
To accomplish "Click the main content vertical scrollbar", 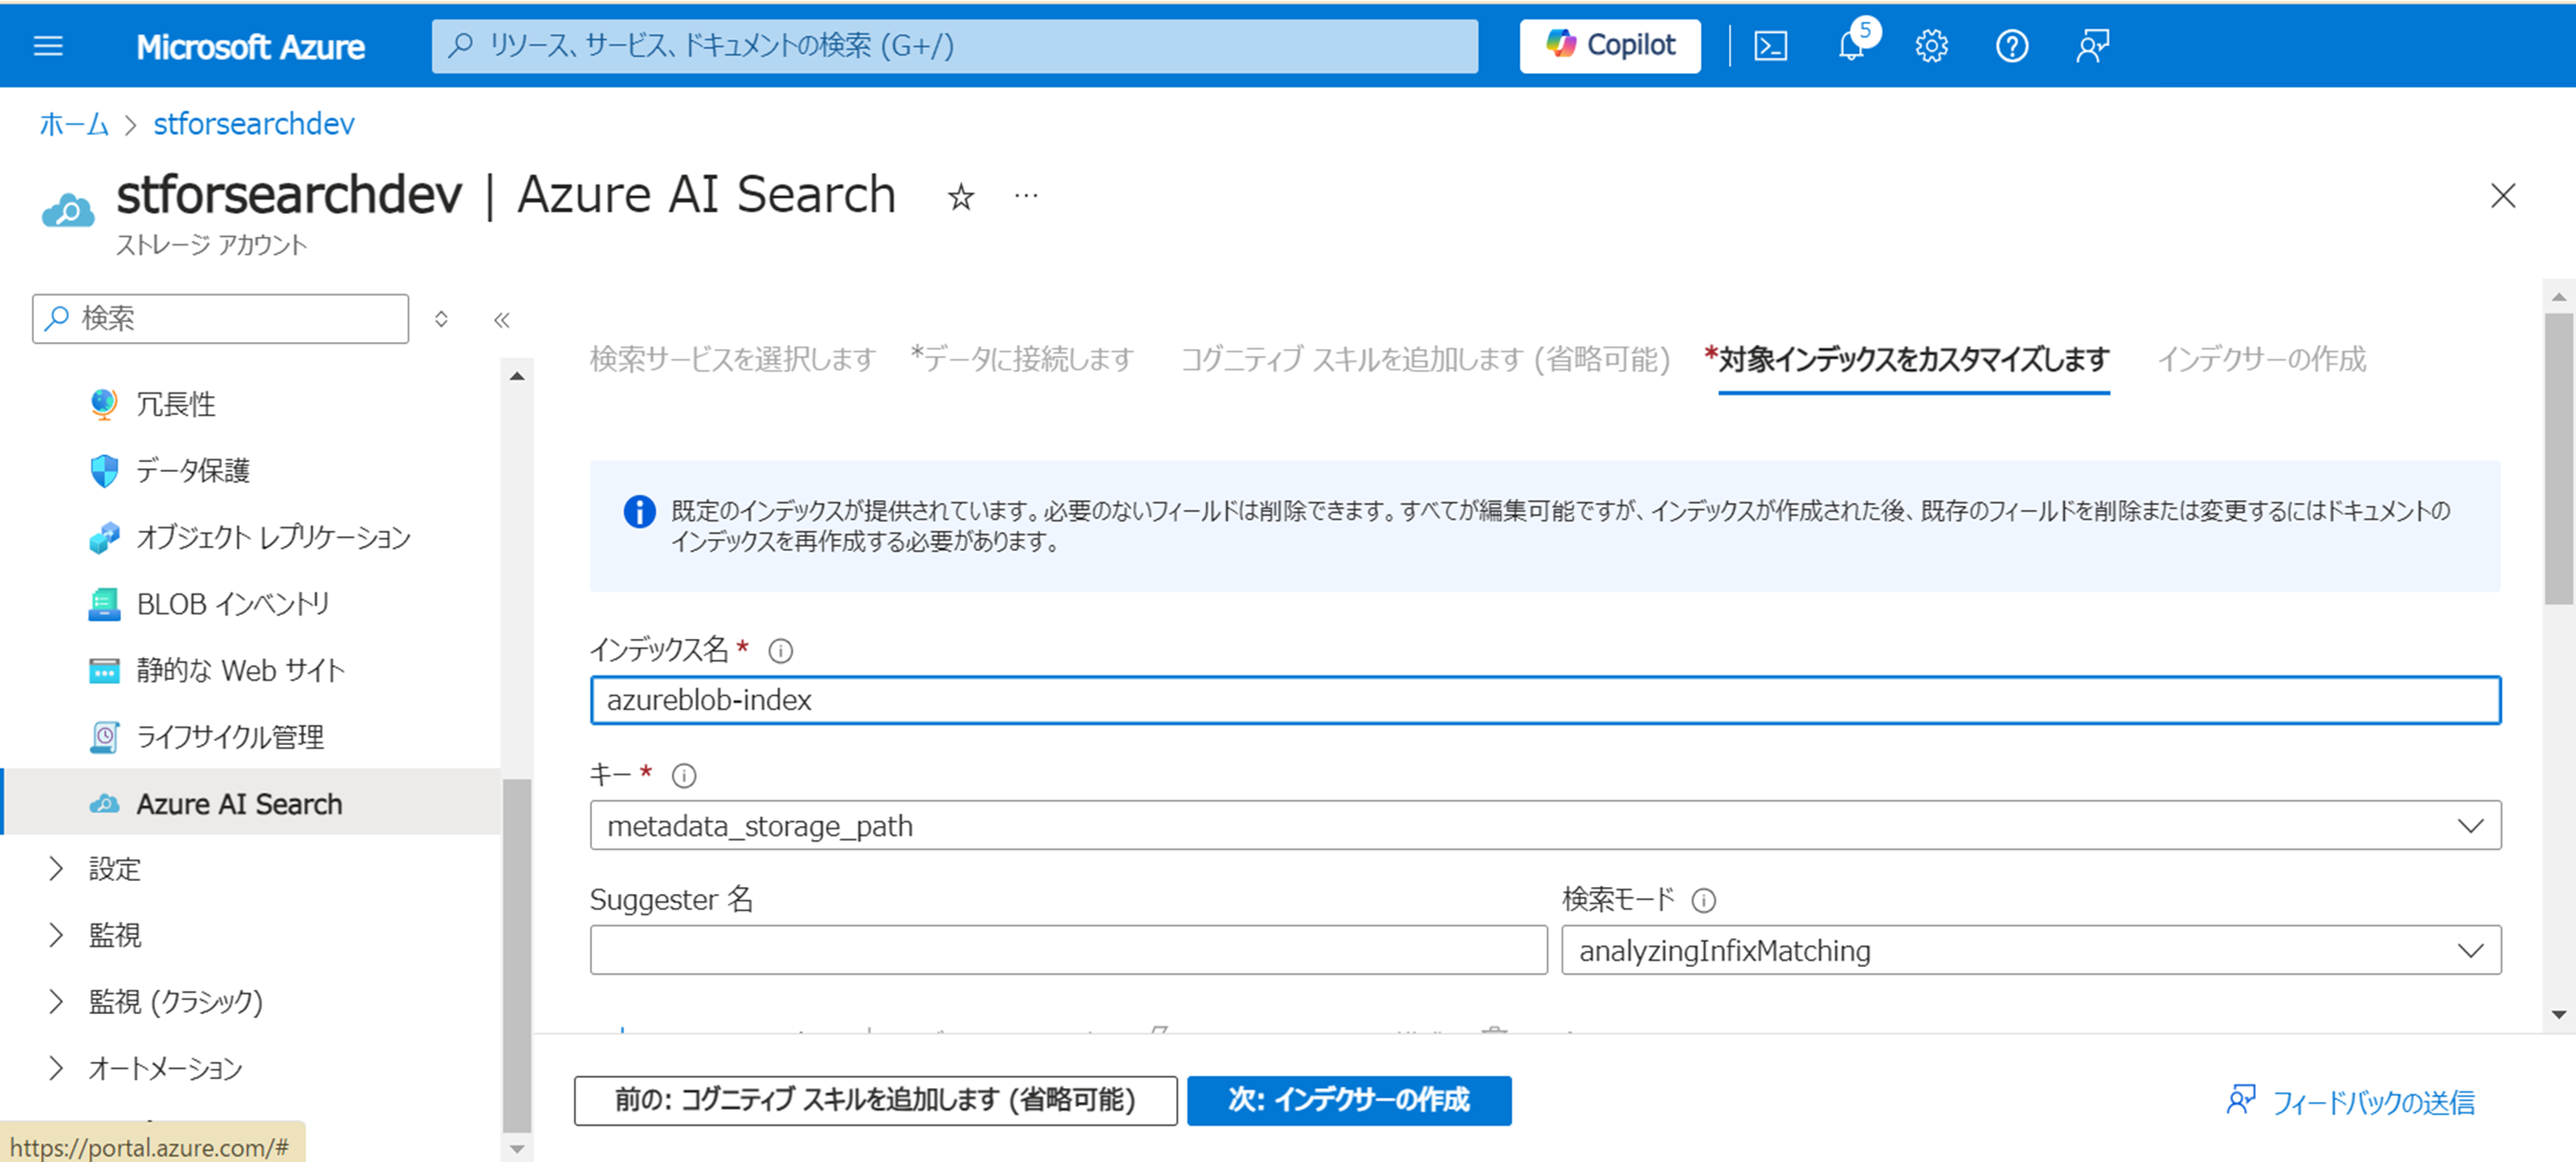I will (x=2559, y=460).
